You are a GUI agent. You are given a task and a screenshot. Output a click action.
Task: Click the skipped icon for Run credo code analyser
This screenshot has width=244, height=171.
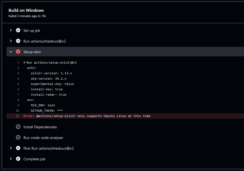tap(18, 138)
